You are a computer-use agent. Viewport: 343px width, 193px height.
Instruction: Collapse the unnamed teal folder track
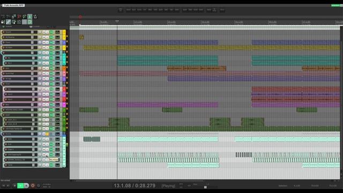[x=64, y=52]
